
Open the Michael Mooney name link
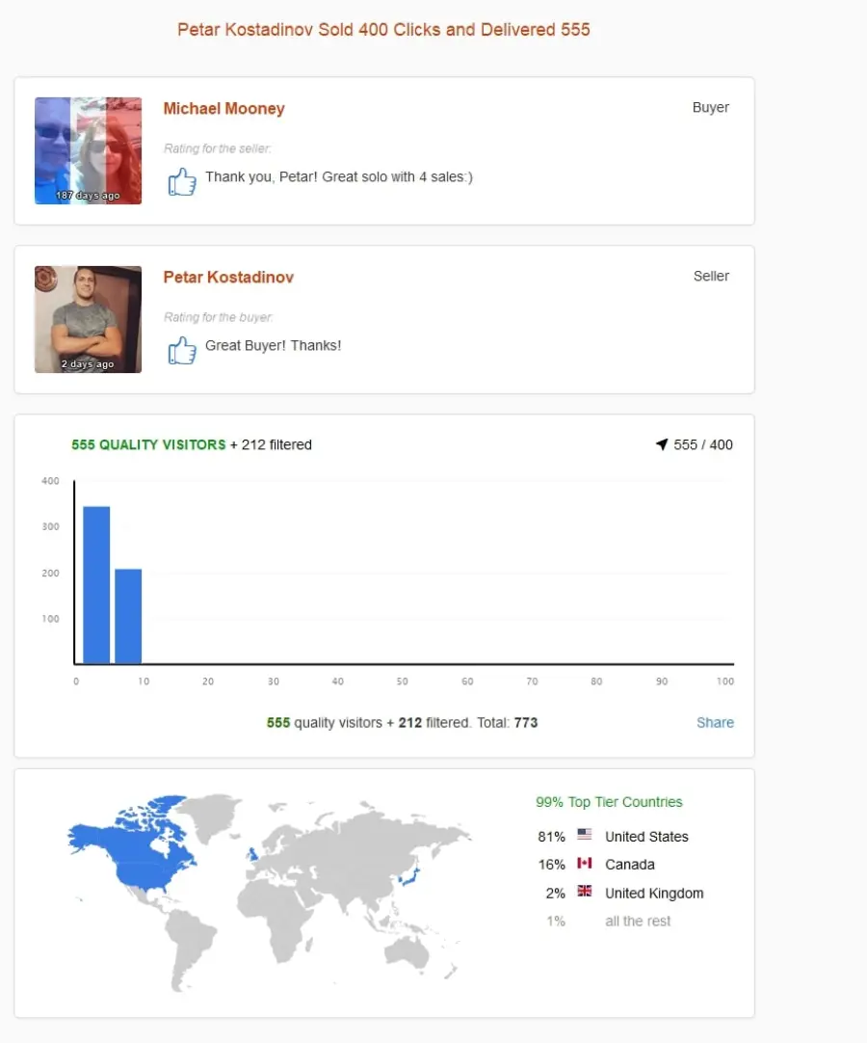[x=224, y=108]
